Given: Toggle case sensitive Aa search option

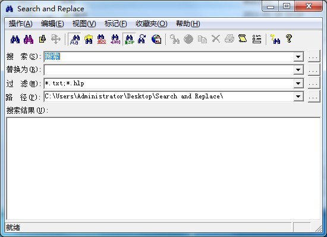Looking at the screenshot, I should tap(75, 39).
